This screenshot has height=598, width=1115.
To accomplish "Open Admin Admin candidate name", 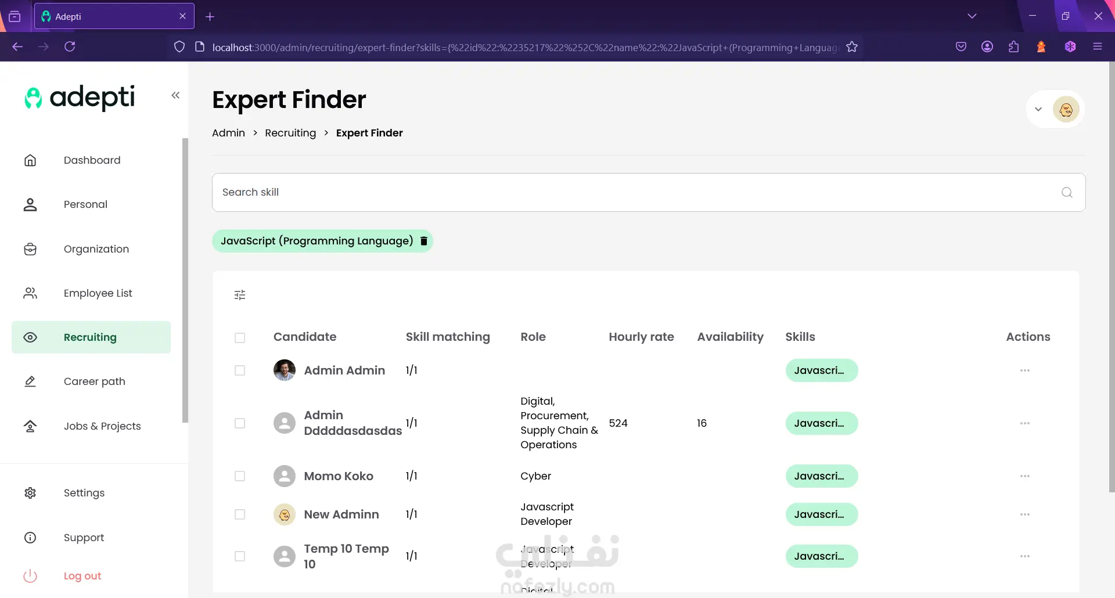I will pos(344,370).
